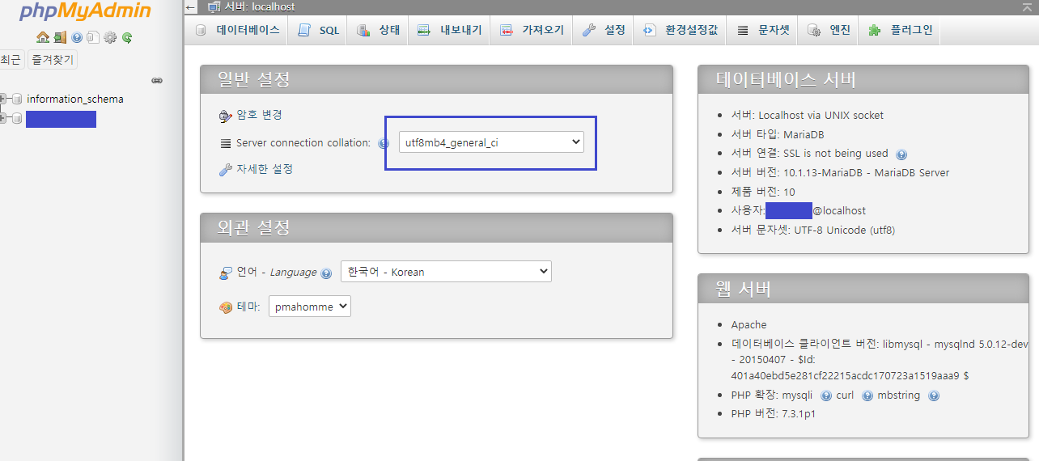Open the pmahomme theme dropdown
The height and width of the screenshot is (461, 1039).
point(310,307)
